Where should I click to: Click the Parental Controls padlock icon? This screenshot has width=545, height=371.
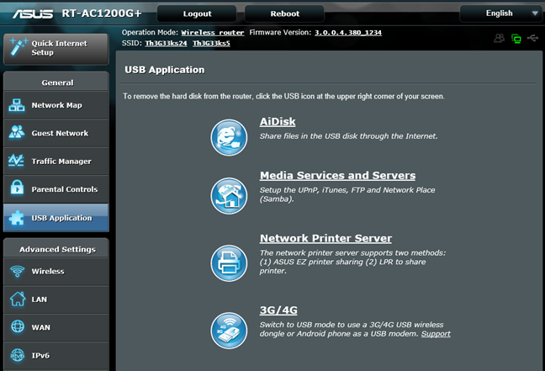click(x=17, y=188)
